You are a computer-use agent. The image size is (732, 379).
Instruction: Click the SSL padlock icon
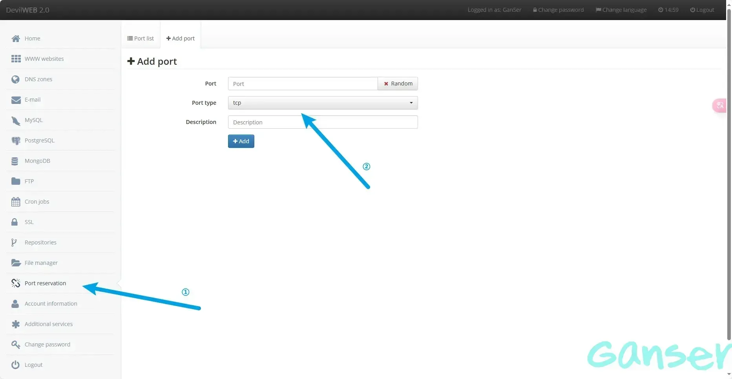pyautogui.click(x=15, y=222)
